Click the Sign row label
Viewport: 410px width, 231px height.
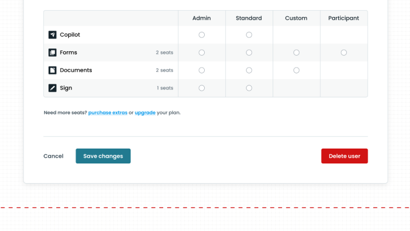pyautogui.click(x=66, y=88)
